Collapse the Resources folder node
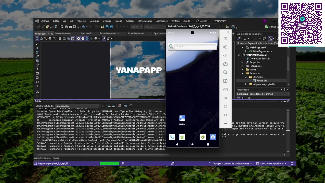This screenshot has width=325, height=183. 242,73
